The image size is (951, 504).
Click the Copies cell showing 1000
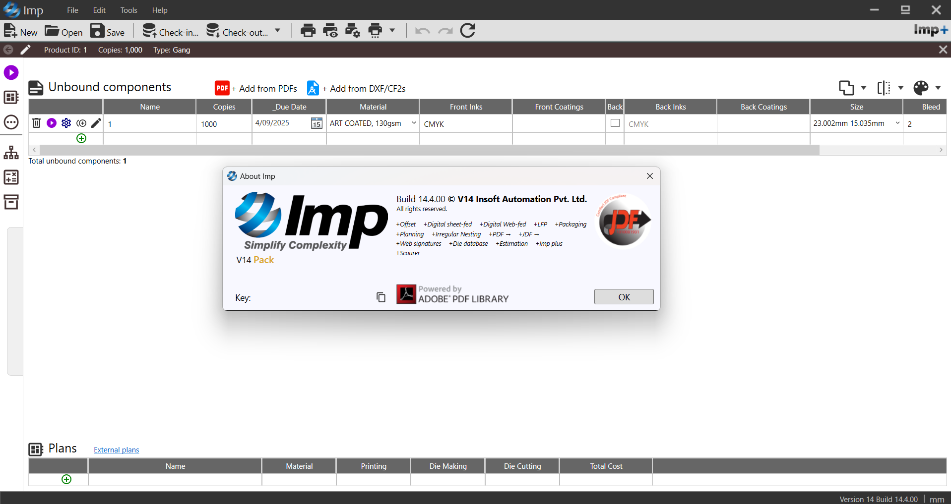[x=224, y=124]
